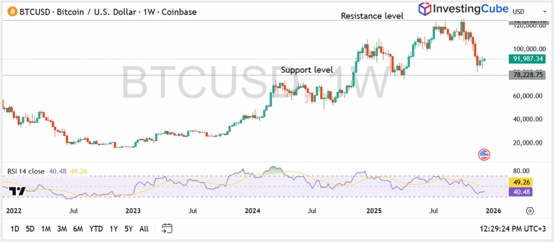This screenshot has width=554, height=242.
Task: Open chart settings gear near 2026
Action: (530, 211)
